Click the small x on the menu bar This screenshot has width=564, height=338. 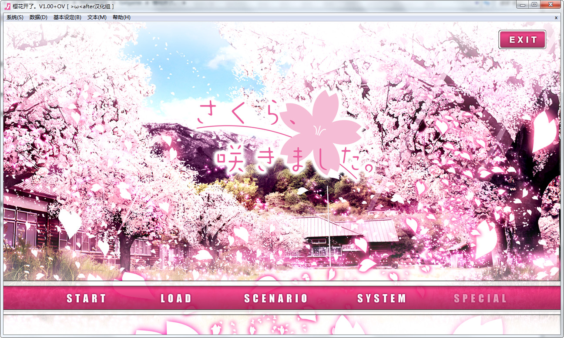[556, 18]
